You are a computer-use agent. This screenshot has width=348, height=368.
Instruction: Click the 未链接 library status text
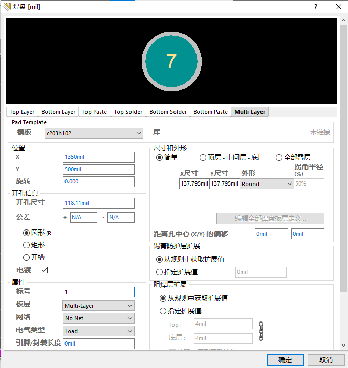click(320, 132)
